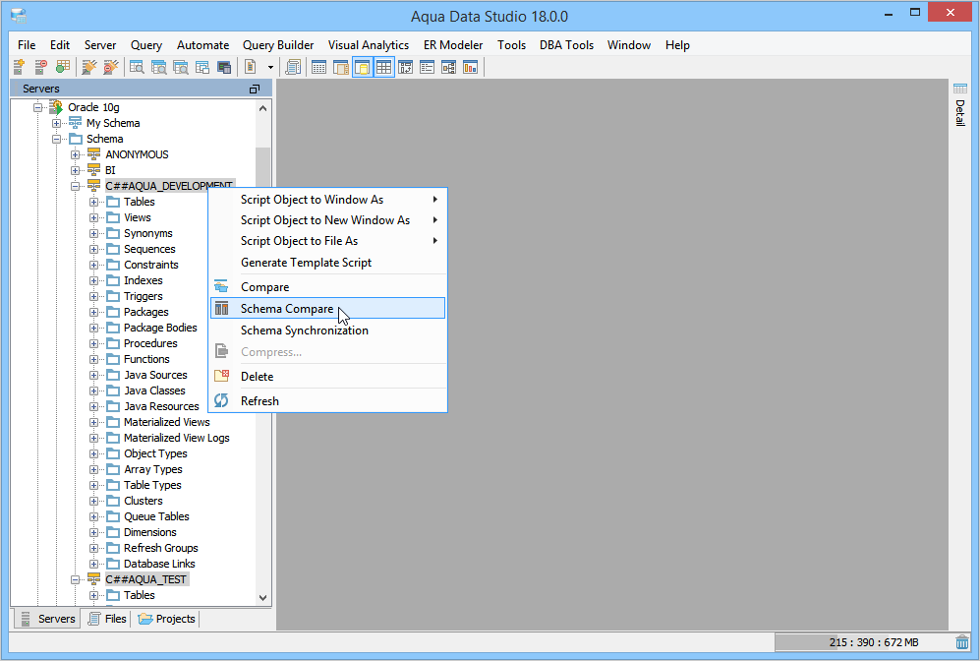Expand the ANONYMOUS schema node
Image resolution: width=980 pixels, height=661 pixels.
pyautogui.click(x=75, y=154)
